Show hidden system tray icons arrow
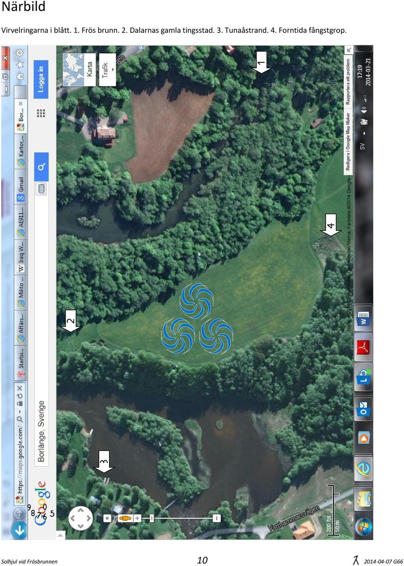Screen dimensions: 404x566 [x=364, y=133]
